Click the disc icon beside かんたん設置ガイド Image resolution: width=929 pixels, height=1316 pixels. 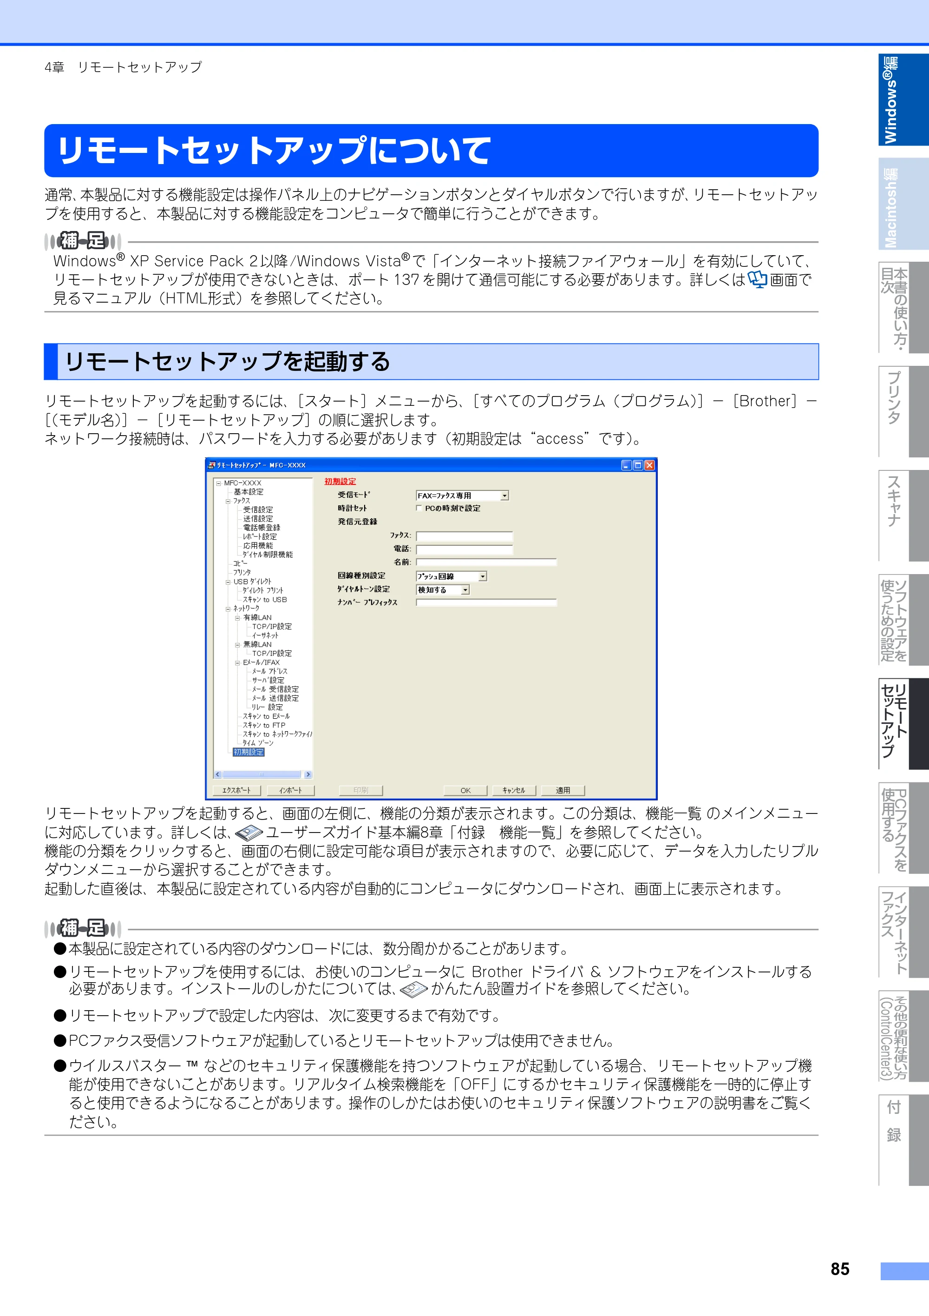click(x=413, y=989)
